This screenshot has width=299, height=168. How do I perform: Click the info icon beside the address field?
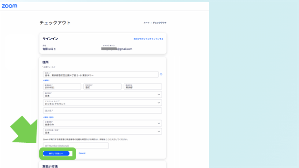pyautogui.click(x=161, y=74)
